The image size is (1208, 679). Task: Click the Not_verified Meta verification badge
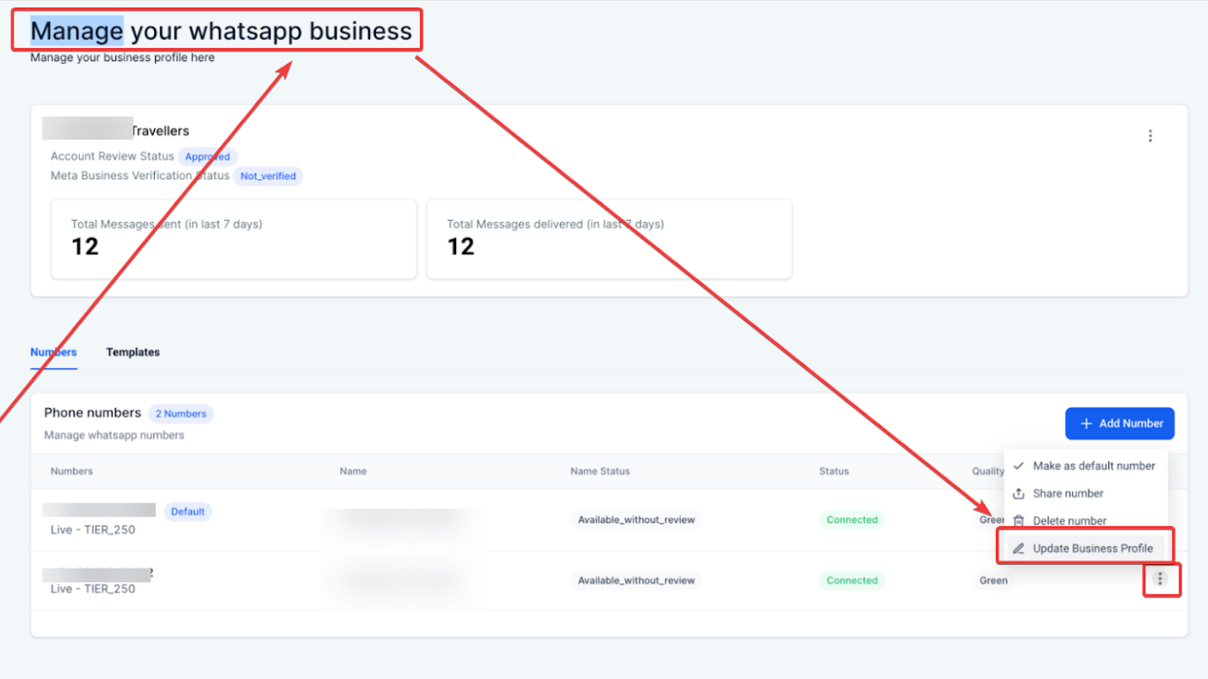[268, 177]
